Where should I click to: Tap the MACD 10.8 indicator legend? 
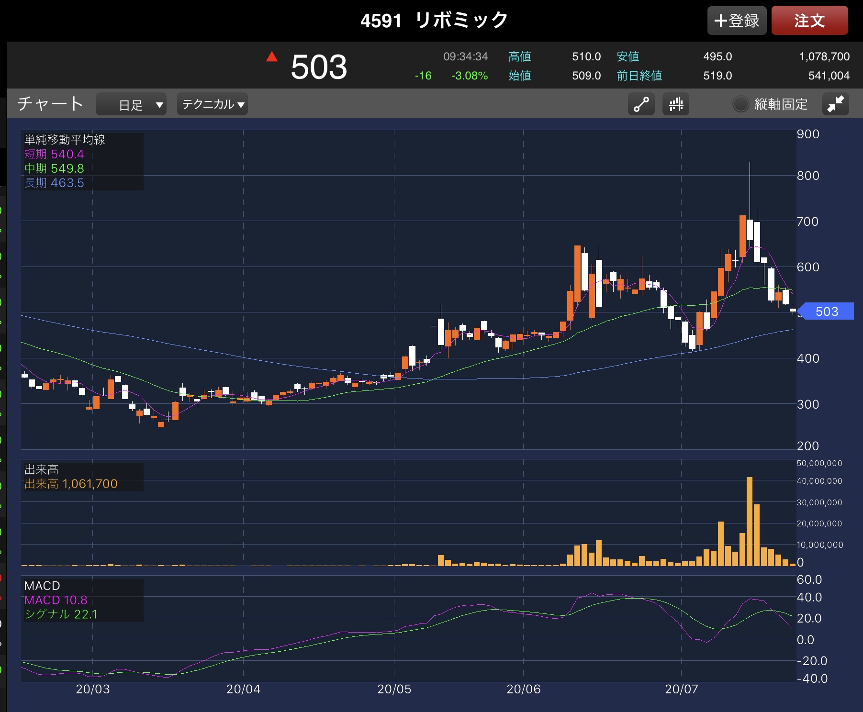tap(56, 600)
